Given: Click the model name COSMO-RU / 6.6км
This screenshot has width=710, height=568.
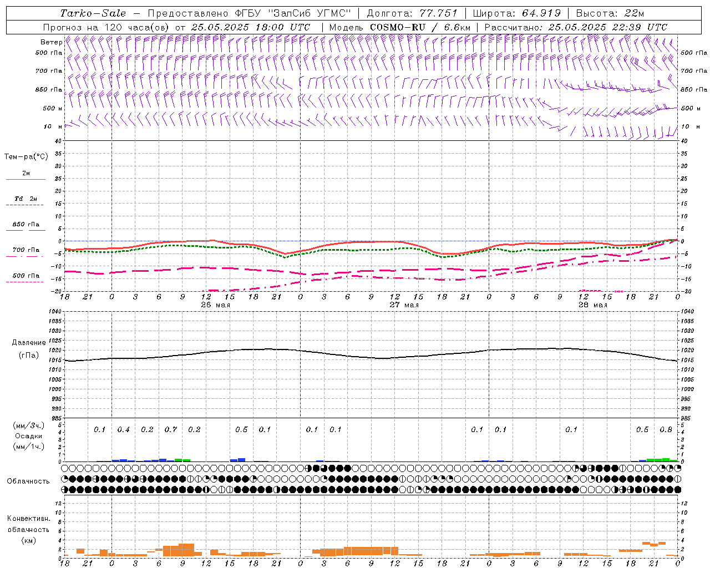Looking at the screenshot, I should pyautogui.click(x=420, y=27).
